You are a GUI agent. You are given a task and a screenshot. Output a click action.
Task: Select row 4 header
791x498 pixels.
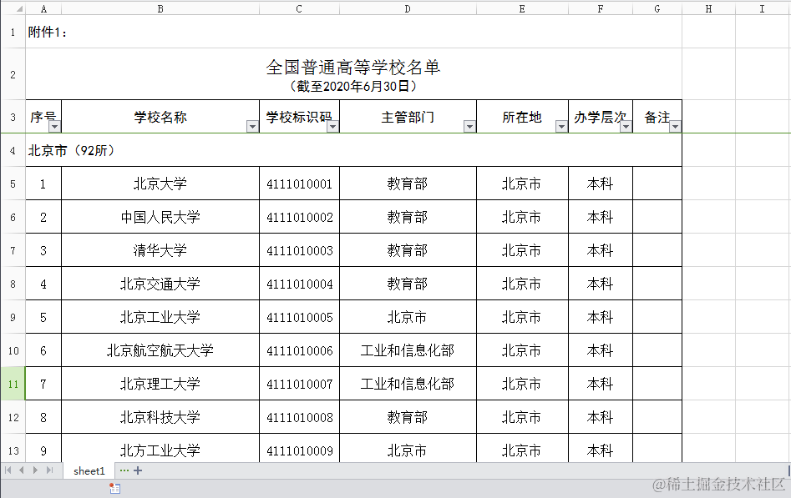pos(13,150)
